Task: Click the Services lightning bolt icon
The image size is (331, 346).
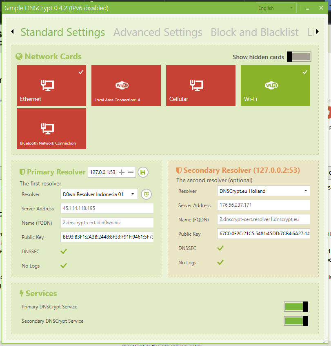Action: pyautogui.click(x=21, y=293)
